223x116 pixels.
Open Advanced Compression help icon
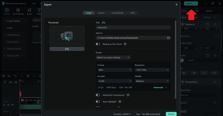(128, 95)
